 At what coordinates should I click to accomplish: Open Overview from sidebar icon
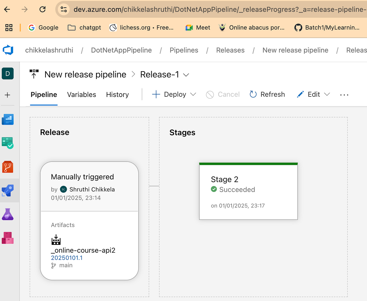tap(8, 119)
